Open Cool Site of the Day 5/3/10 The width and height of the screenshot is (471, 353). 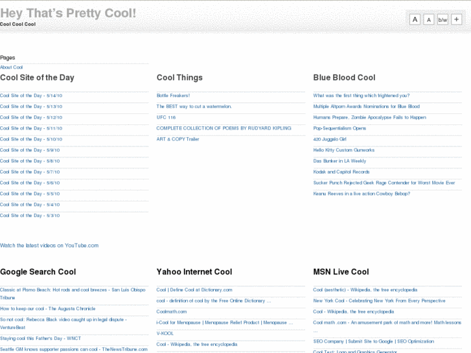pyautogui.click(x=30, y=216)
